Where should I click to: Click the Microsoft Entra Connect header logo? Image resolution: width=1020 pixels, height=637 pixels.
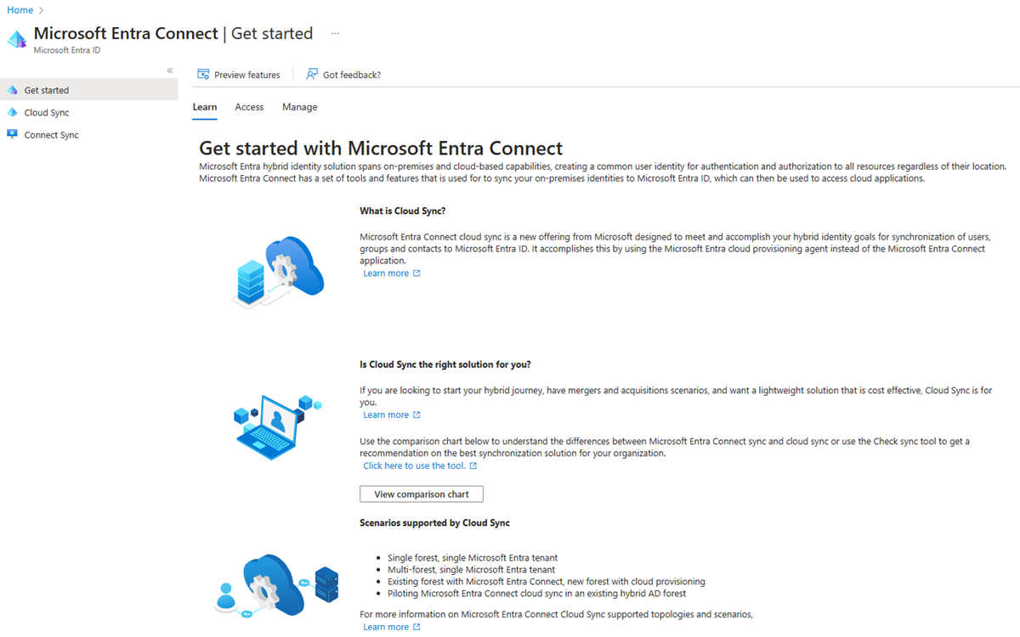tap(17, 39)
